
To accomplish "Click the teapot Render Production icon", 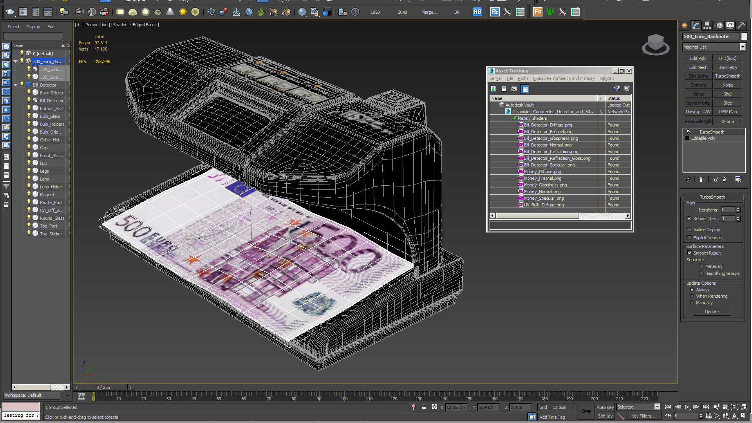I will point(10,12).
